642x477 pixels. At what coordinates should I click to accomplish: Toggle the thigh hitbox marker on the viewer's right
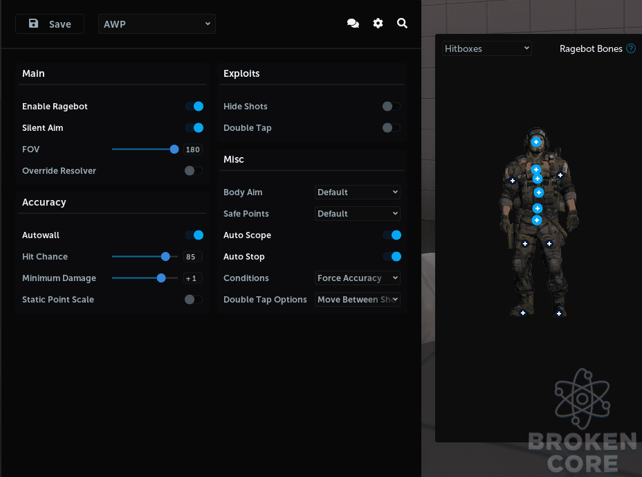point(549,244)
